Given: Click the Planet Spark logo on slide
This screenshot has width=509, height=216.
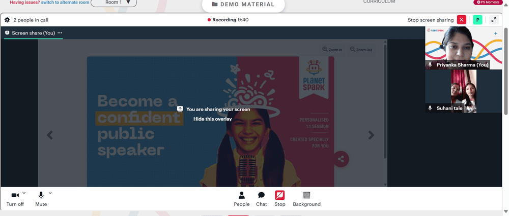Looking at the screenshot, I should tap(314, 77).
